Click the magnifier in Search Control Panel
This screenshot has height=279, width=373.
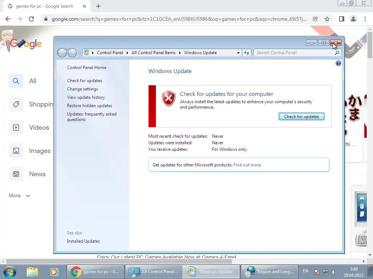[337, 53]
